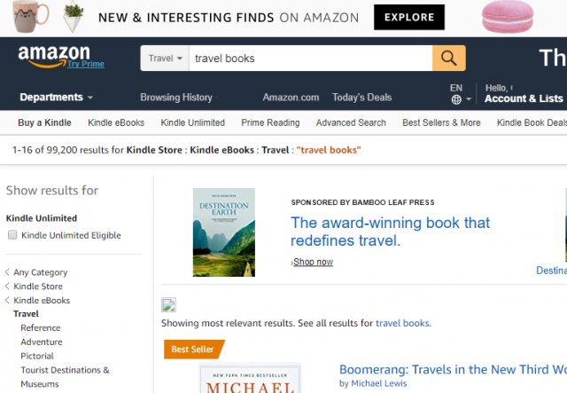The width and height of the screenshot is (567, 393).
Task: Click the globe language icon
Action: [x=456, y=99]
